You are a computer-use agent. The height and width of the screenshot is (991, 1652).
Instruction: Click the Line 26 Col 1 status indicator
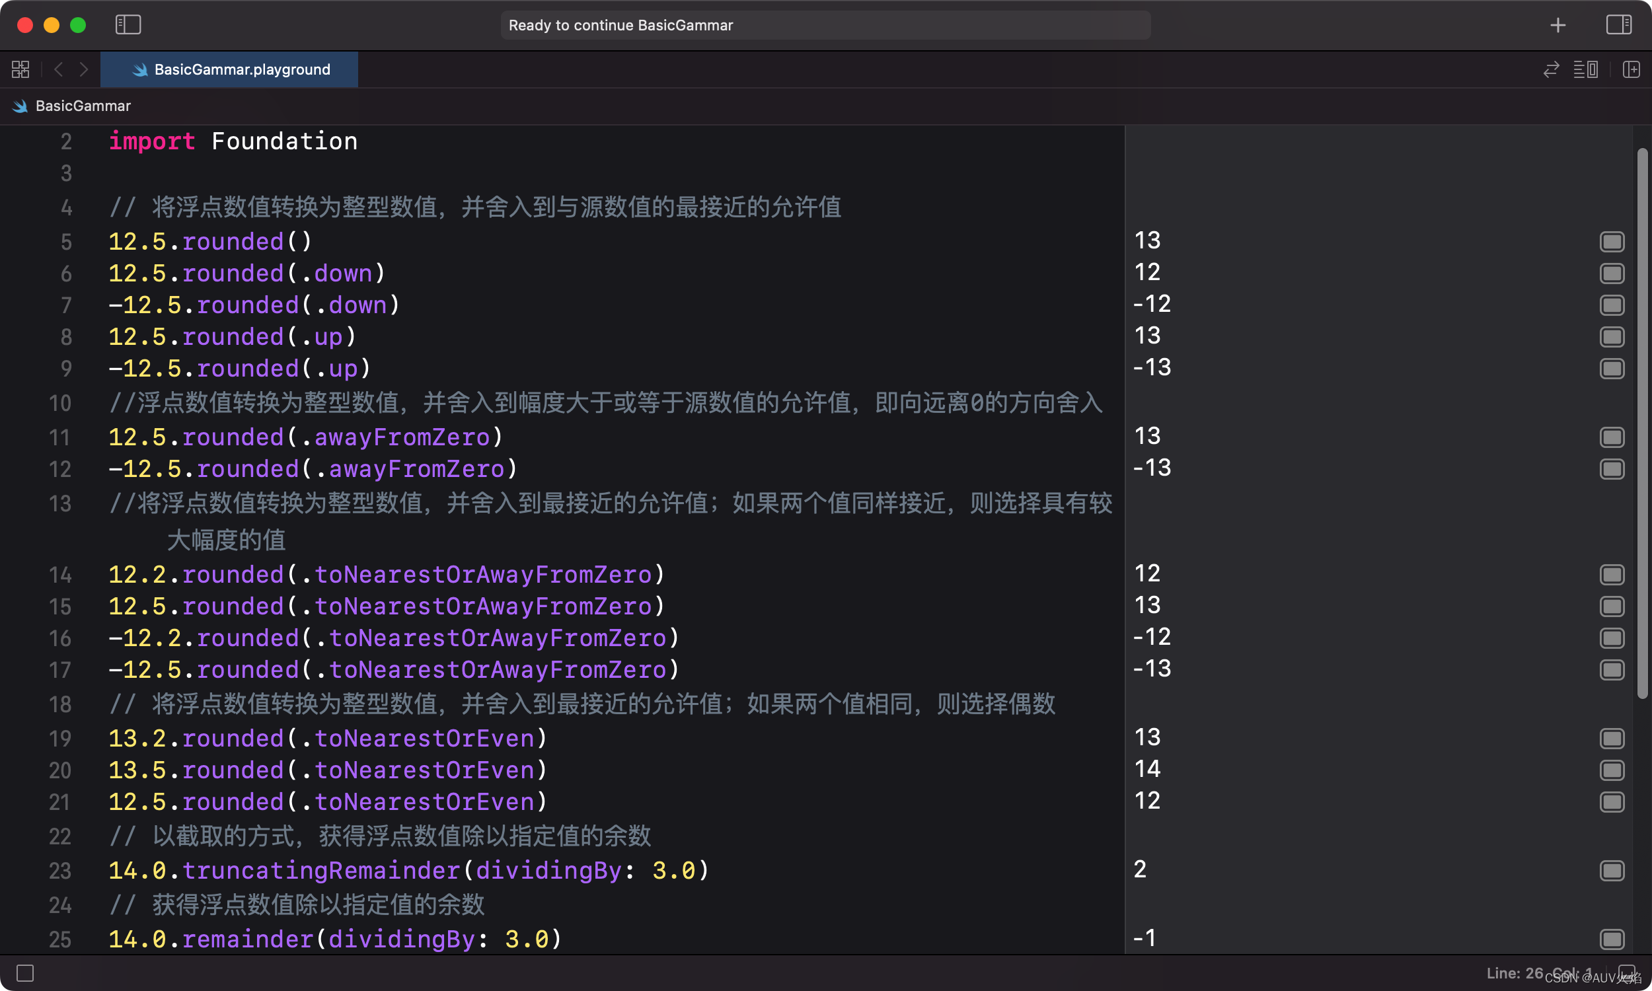pyautogui.click(x=1540, y=973)
